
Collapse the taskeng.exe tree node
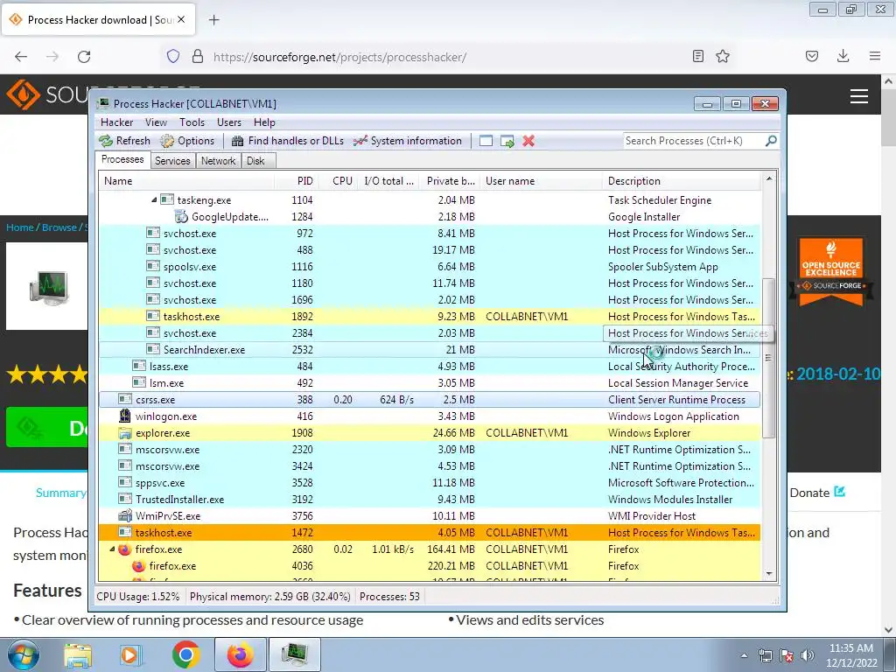(x=154, y=200)
